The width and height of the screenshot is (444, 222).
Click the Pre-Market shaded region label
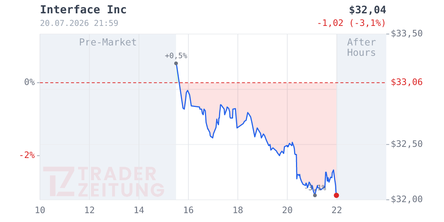click(x=108, y=42)
